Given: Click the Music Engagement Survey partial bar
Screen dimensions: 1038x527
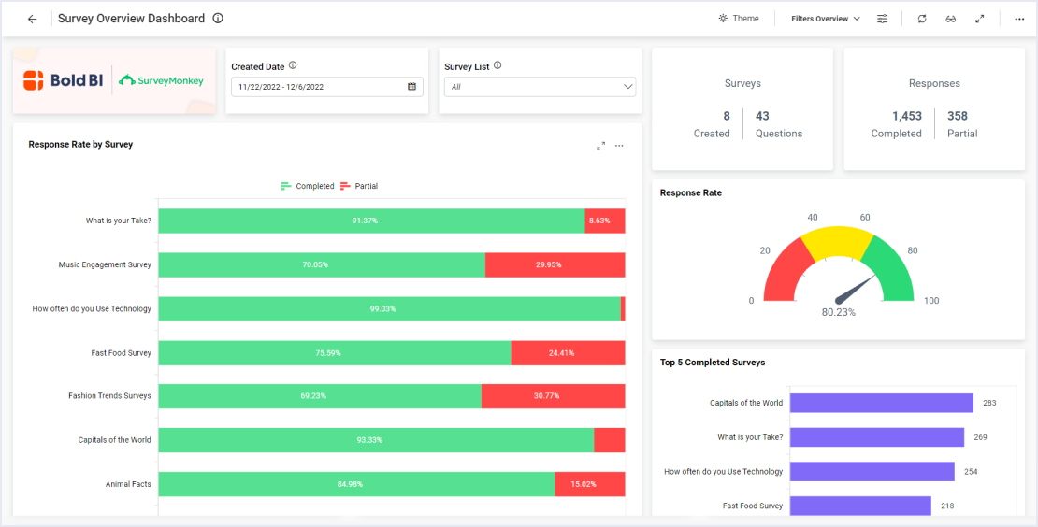Looking at the screenshot, I should pos(555,264).
